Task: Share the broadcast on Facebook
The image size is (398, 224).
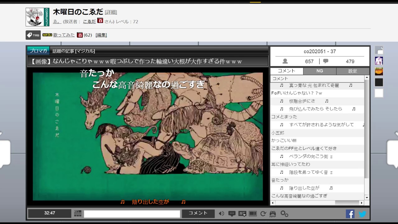Action: point(350,214)
